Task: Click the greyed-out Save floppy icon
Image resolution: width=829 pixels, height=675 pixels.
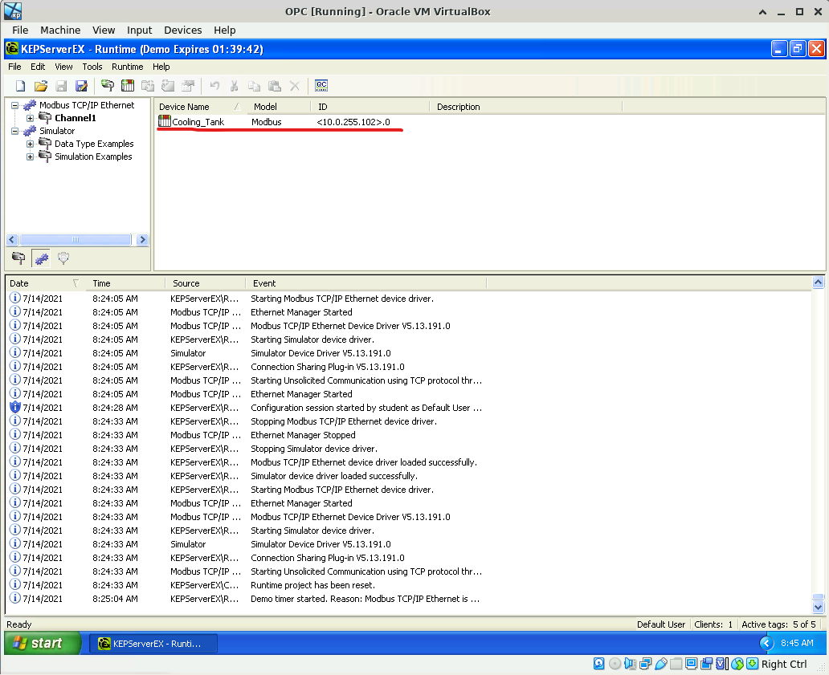Action: pyautogui.click(x=61, y=86)
